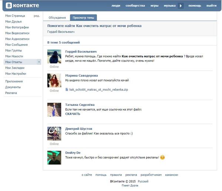Click ред. link next to Моя Страница
This screenshot has width=222, height=191.
(37, 16)
